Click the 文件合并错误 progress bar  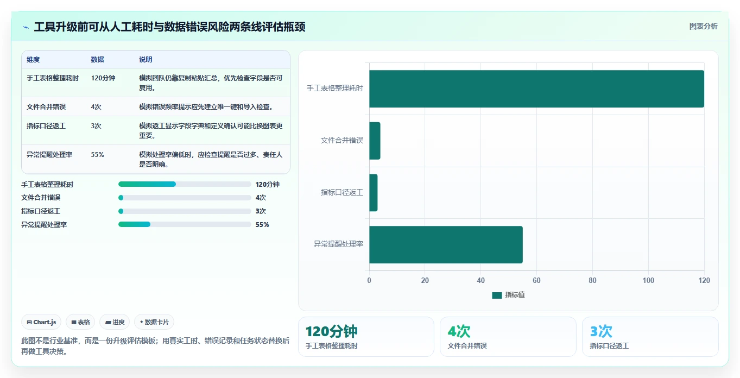tap(185, 198)
